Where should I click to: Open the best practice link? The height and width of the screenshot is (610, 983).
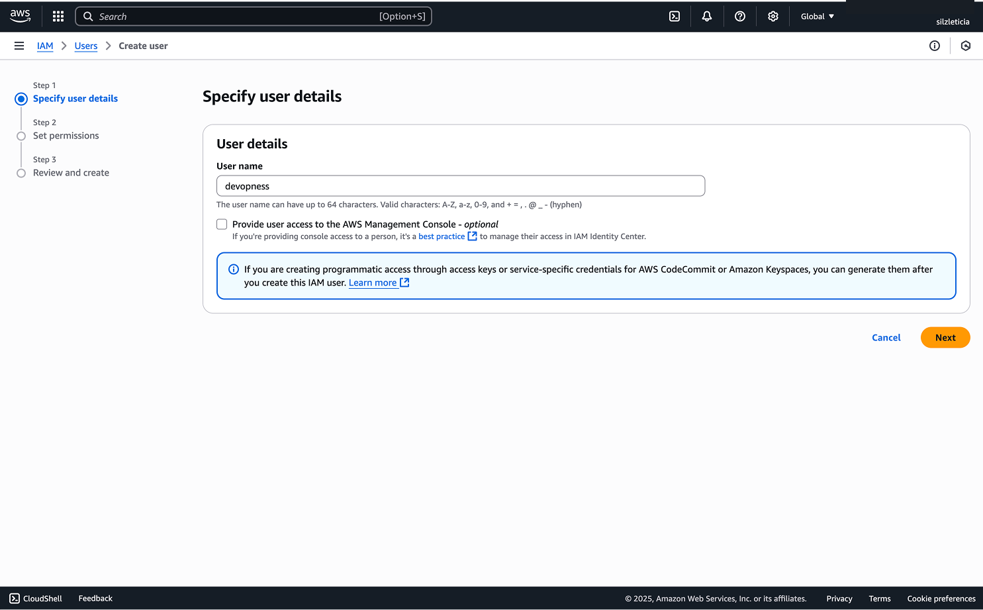coord(442,236)
